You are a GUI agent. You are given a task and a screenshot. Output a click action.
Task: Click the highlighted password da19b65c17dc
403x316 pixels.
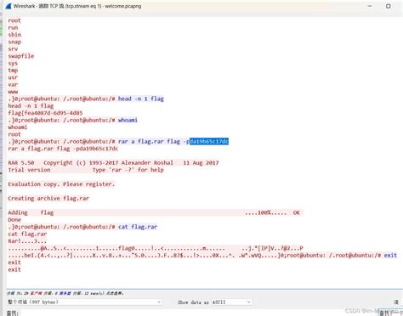(x=209, y=141)
